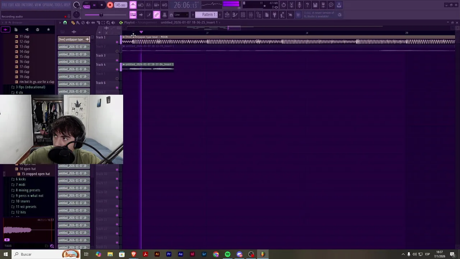Toggle the multilink to controllers button

tap(157, 15)
